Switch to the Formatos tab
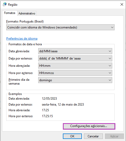The width and height of the screenshot is (126, 141). pyautogui.click(x=10, y=13)
